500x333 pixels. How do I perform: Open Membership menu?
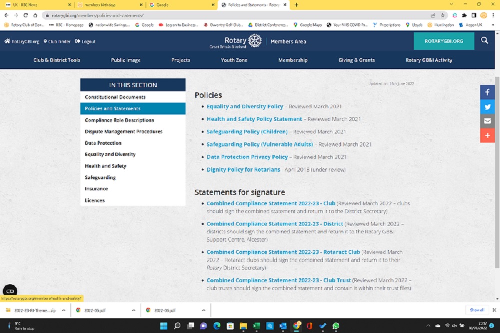(x=292, y=60)
